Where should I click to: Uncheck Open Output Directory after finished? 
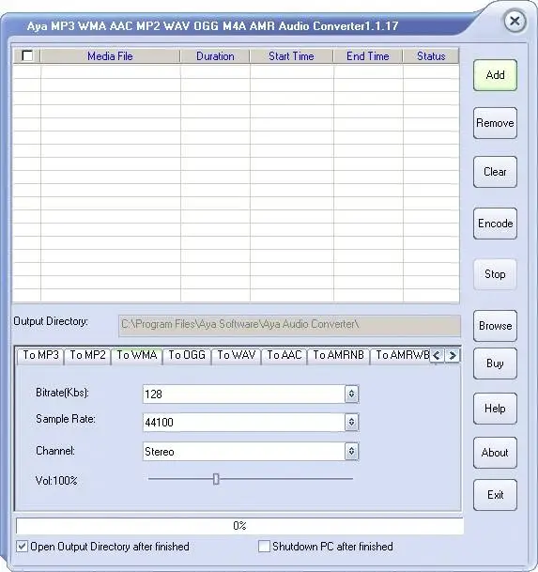pos(22,547)
